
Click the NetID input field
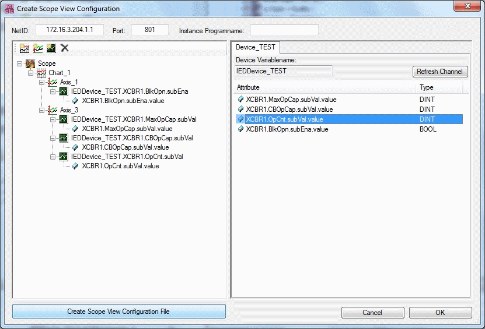point(69,30)
